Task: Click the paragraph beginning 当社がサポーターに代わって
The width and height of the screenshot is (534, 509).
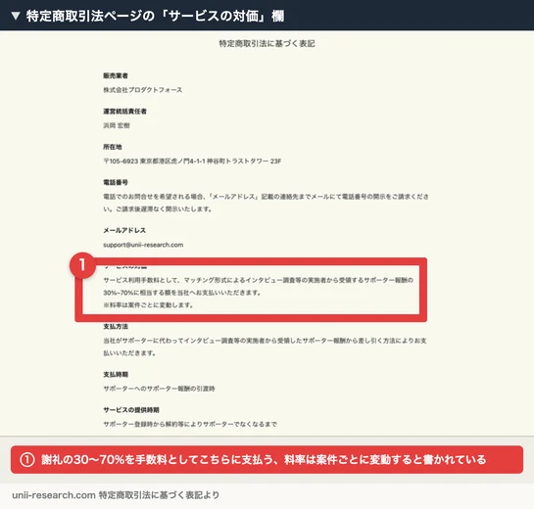Action: coord(265,347)
